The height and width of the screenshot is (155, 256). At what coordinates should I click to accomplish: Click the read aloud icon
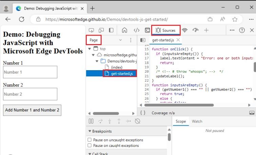click(x=222, y=19)
